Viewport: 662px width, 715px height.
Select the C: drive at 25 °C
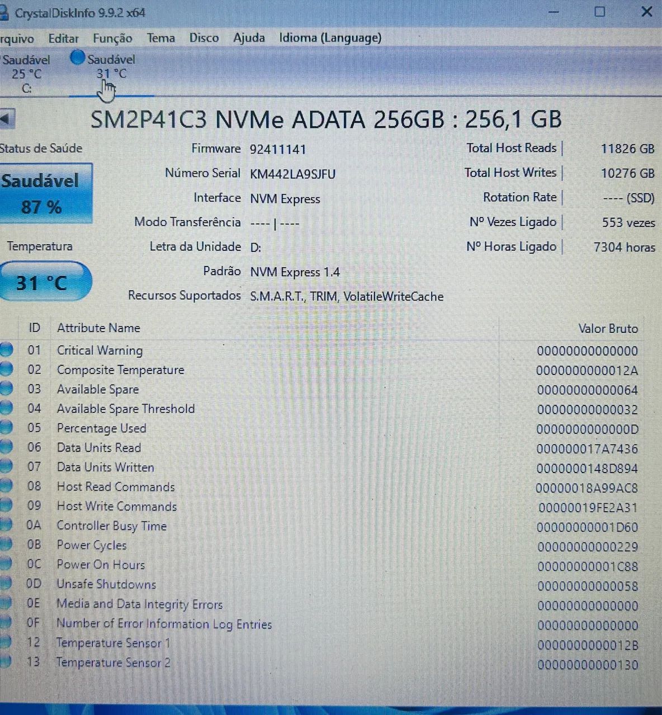click(26, 74)
